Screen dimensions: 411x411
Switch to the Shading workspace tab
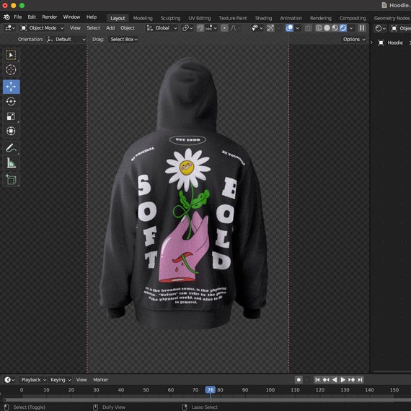[x=263, y=18]
